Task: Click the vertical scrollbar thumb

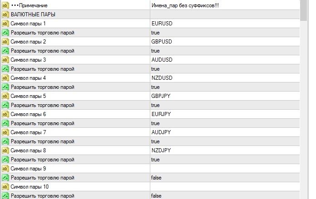Action: 304,11
